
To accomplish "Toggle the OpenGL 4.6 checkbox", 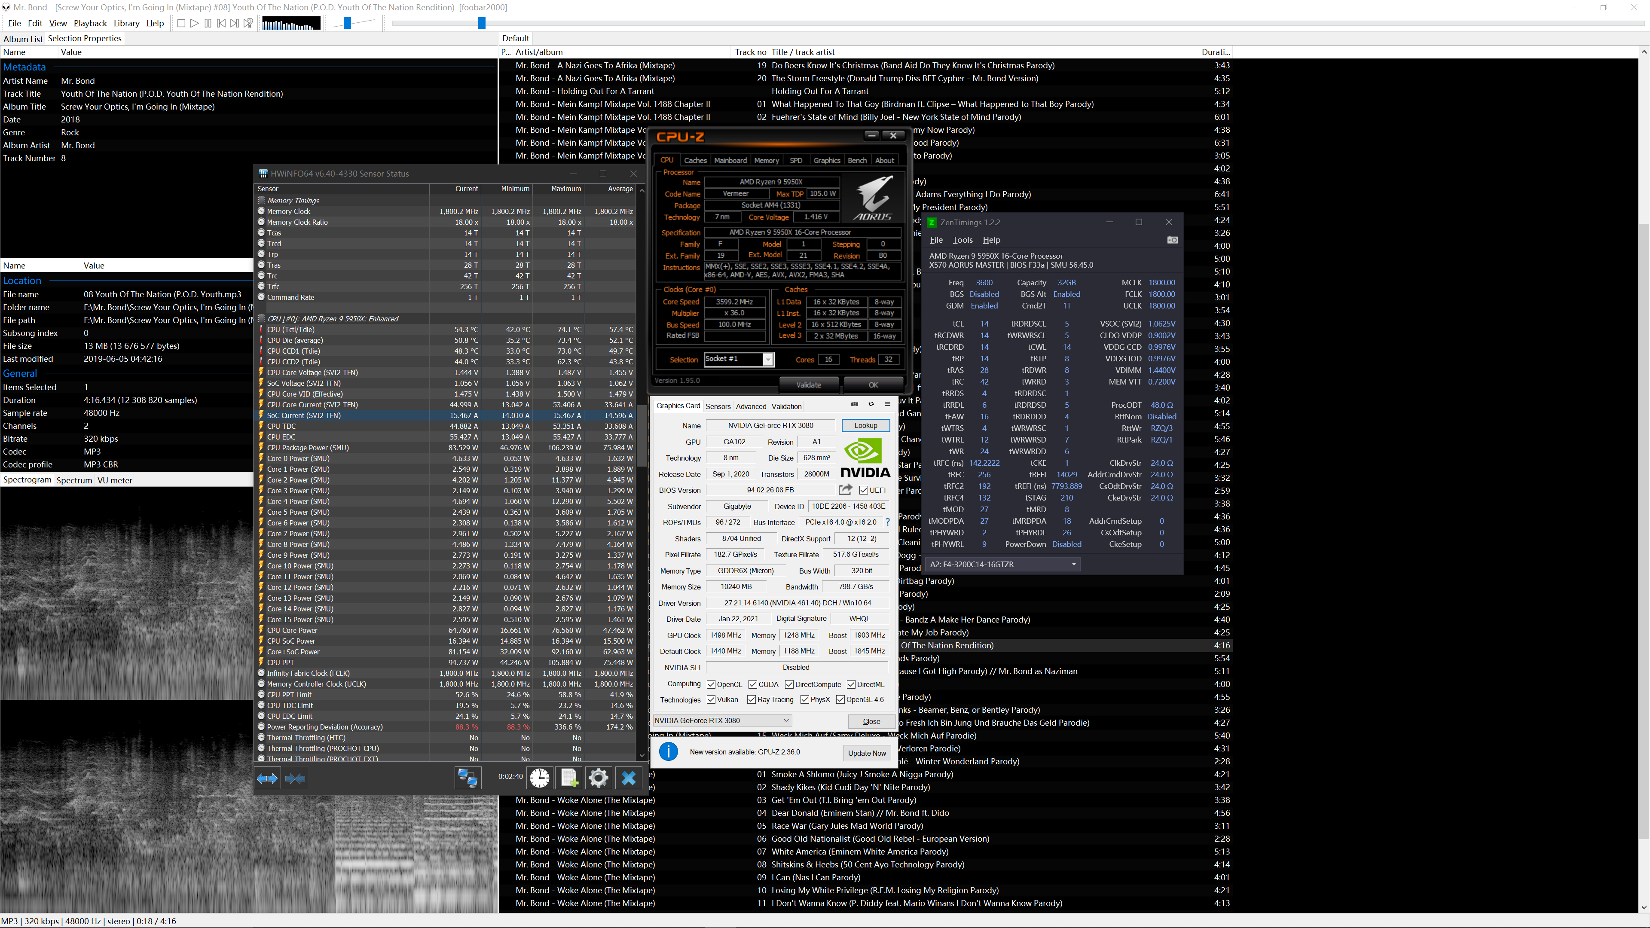I will coord(840,700).
